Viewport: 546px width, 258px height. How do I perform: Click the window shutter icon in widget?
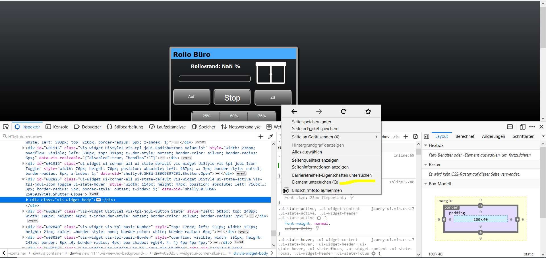[271, 73]
